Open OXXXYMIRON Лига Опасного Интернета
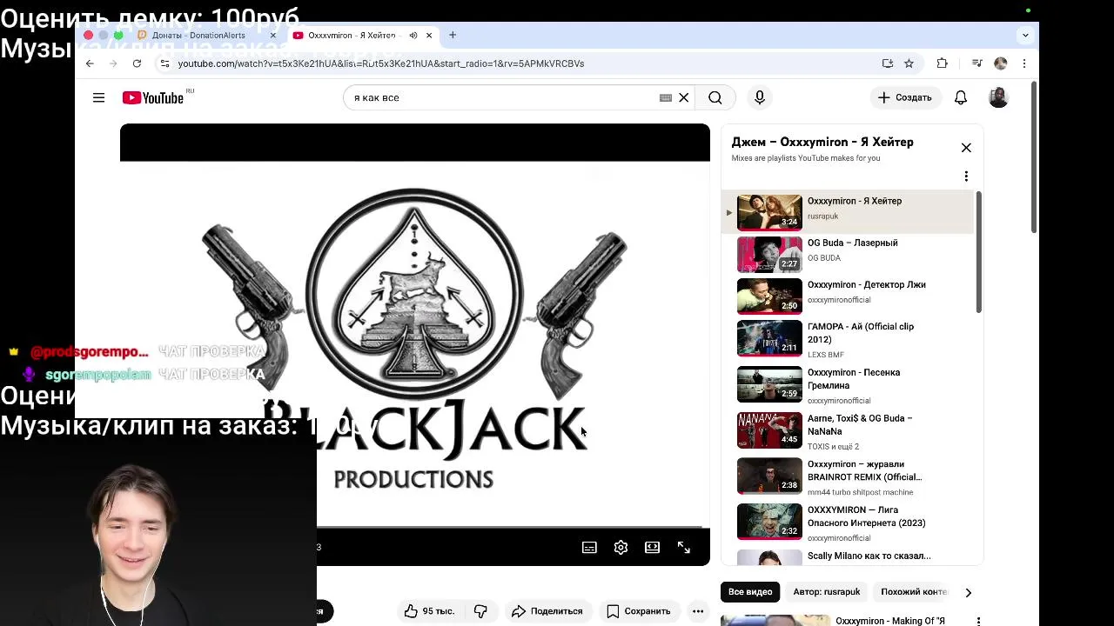 (847, 522)
